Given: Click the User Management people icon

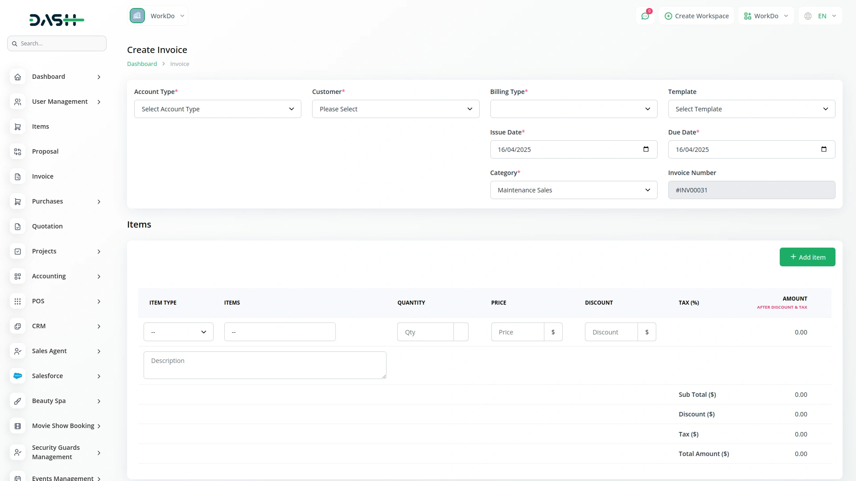Looking at the screenshot, I should (x=17, y=102).
